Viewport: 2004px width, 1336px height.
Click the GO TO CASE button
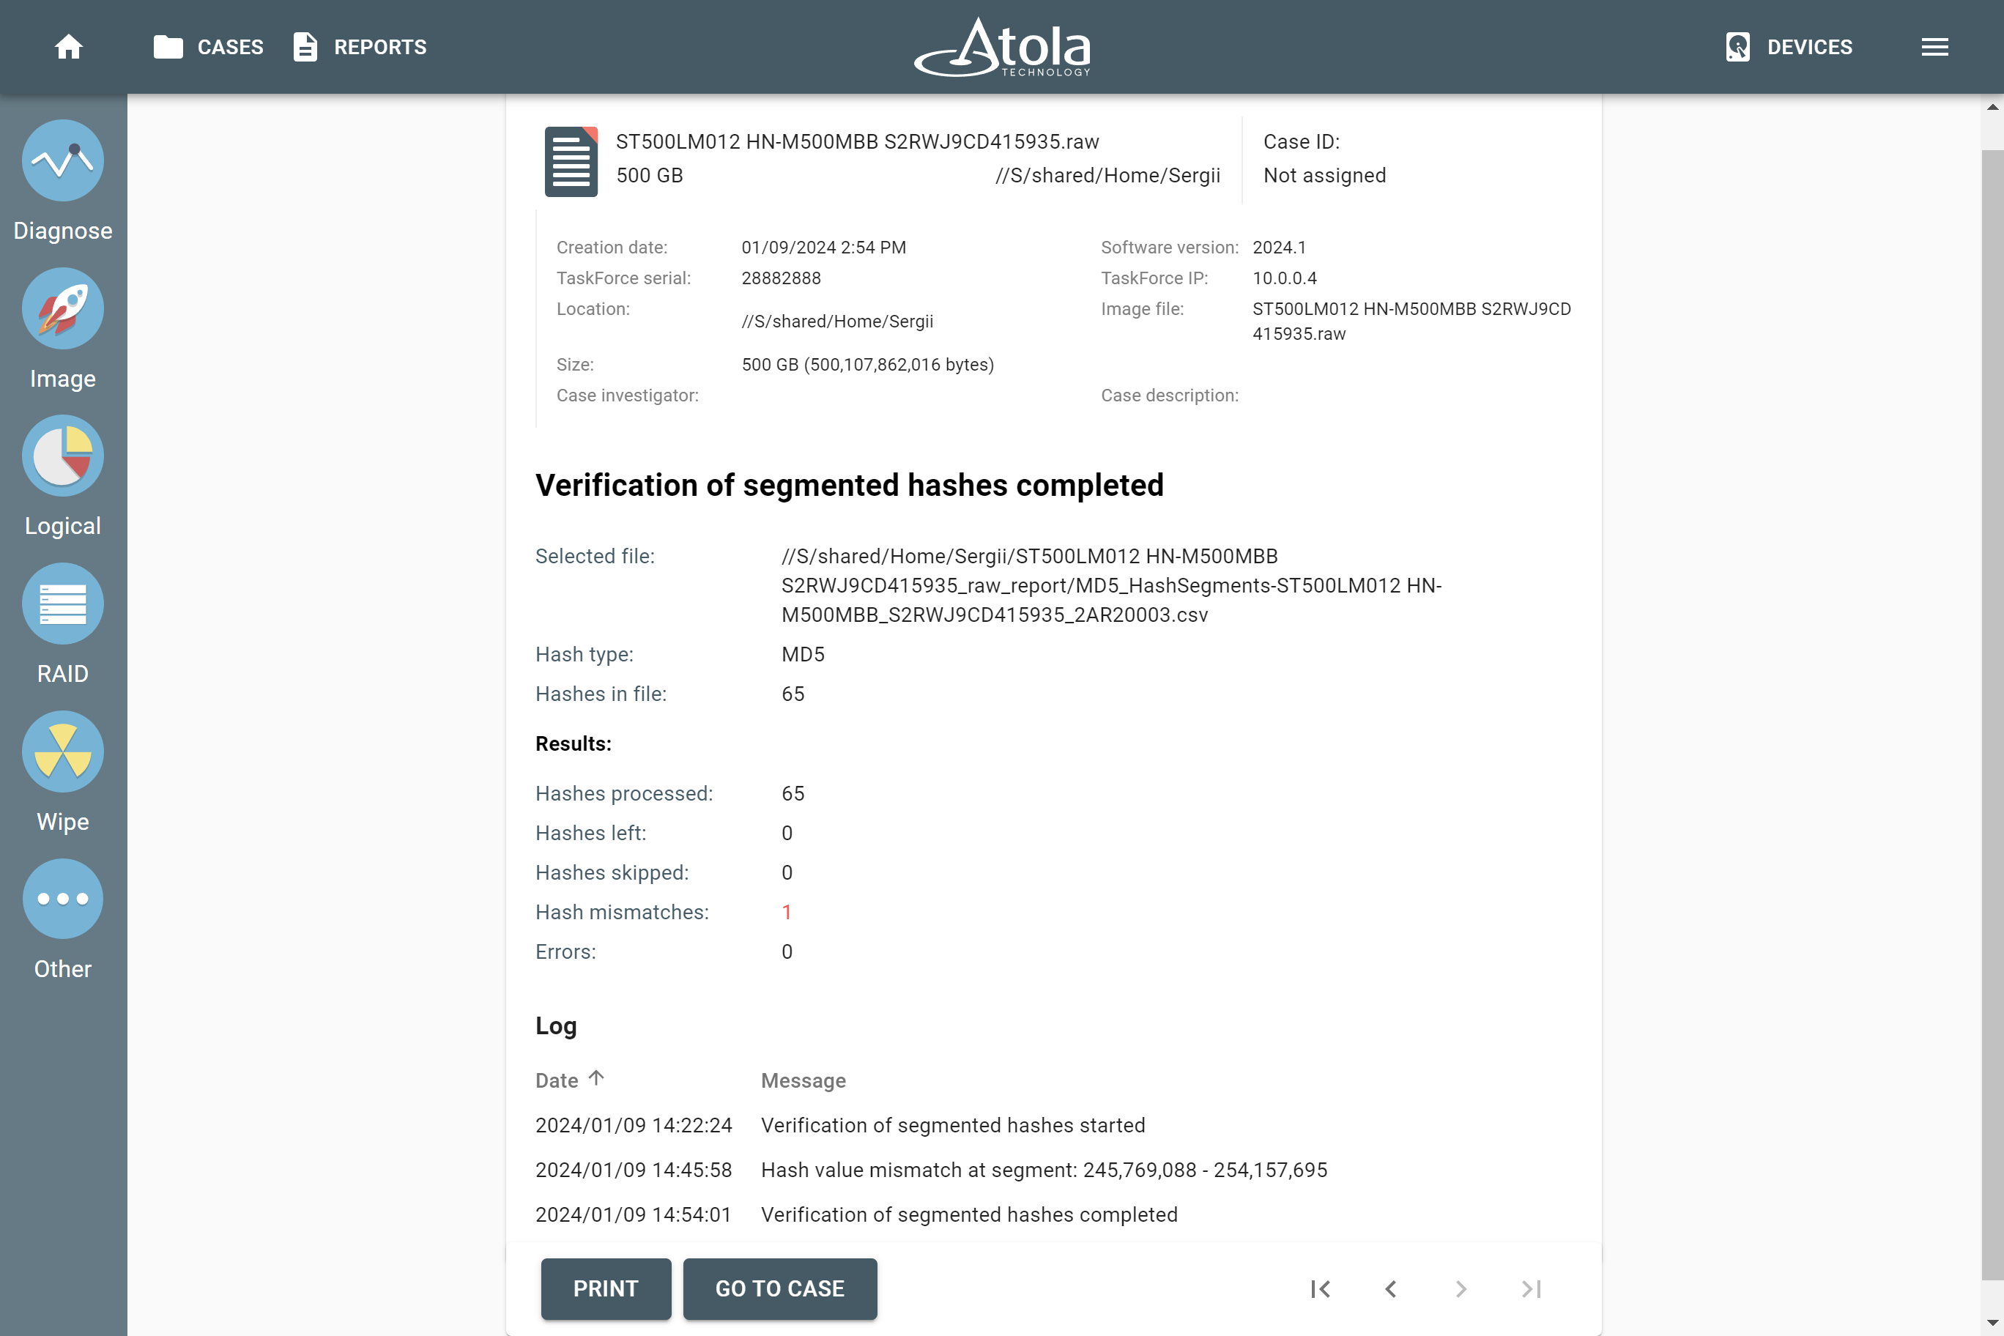click(779, 1289)
